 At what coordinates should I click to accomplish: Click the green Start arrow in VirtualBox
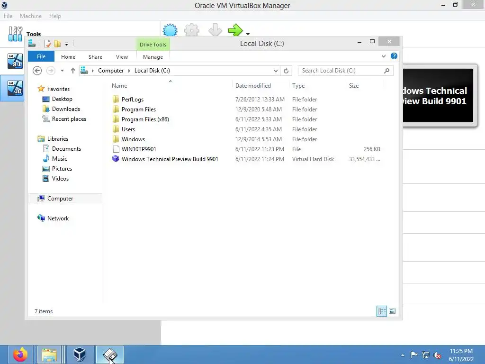coord(236,30)
